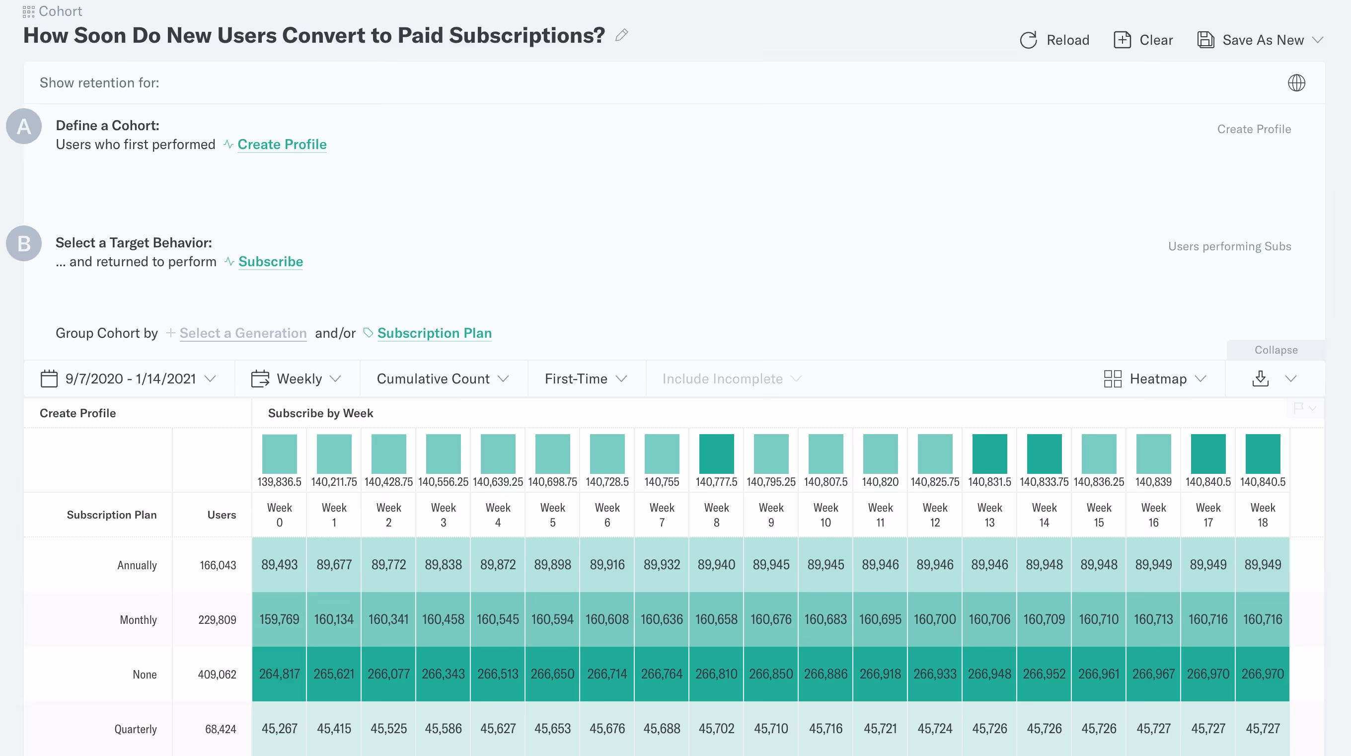
Task: Click Create Profile to define the cohort
Action: click(x=282, y=144)
